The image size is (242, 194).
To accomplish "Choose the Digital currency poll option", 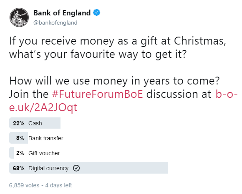I will click(x=88, y=168).
